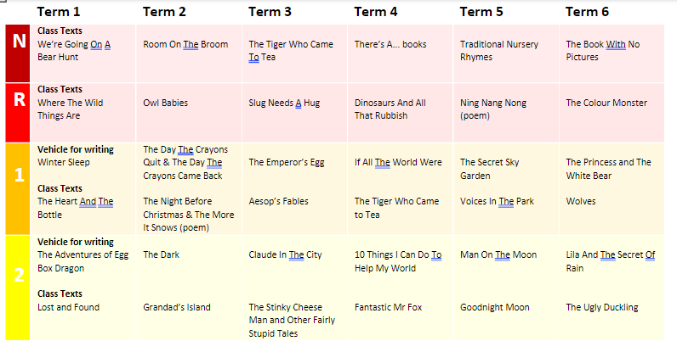Viewport: 677px width, 341px height.
Task: Select the red N year-group cell
Action: (18, 53)
